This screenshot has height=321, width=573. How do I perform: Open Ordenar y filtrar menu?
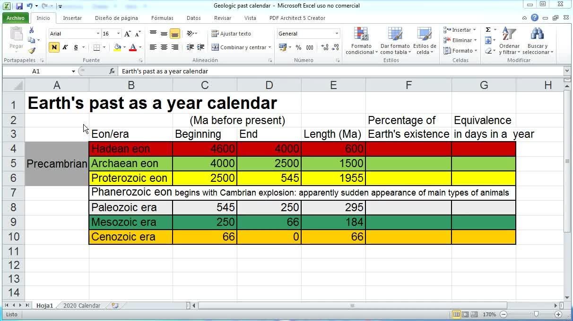(x=509, y=41)
